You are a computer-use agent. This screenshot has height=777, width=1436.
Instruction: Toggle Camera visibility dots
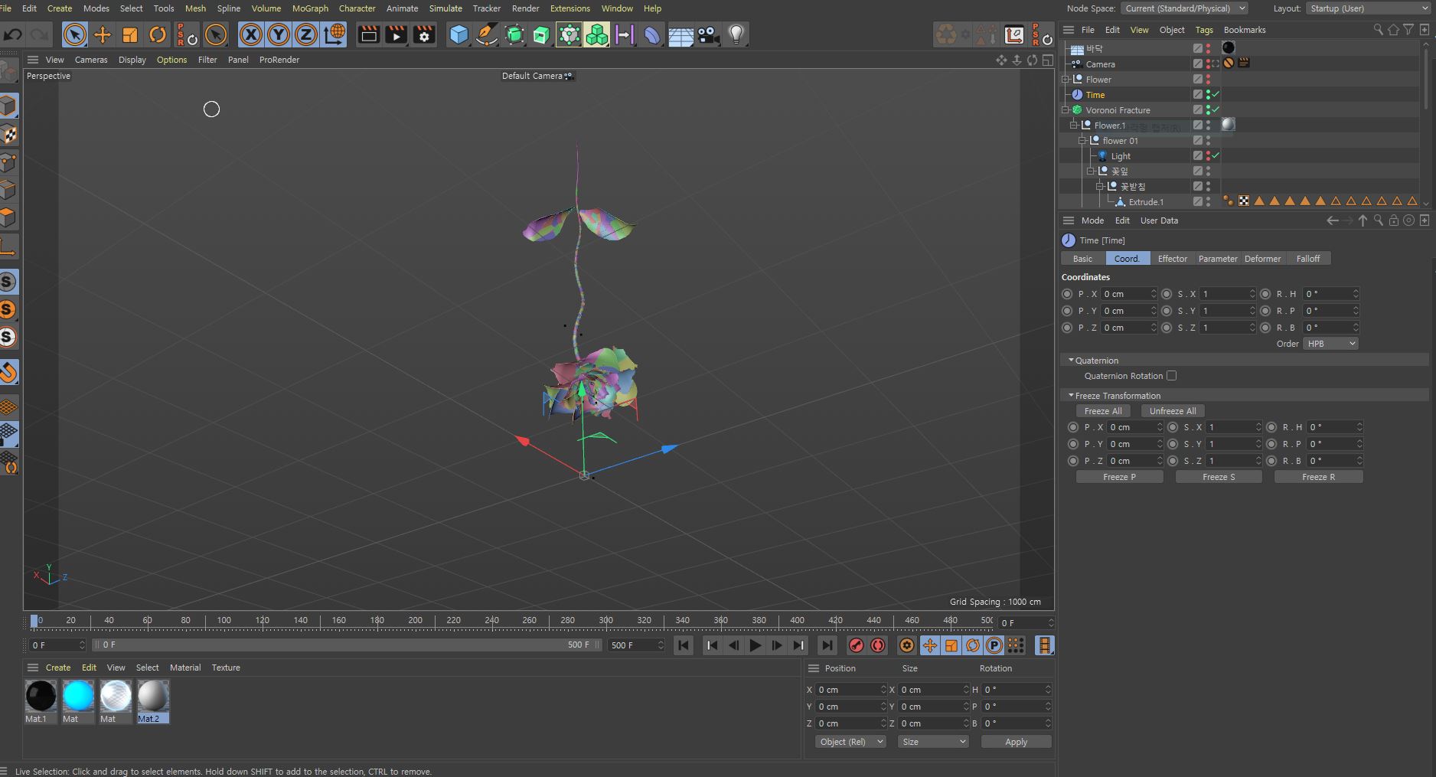[x=1208, y=64]
